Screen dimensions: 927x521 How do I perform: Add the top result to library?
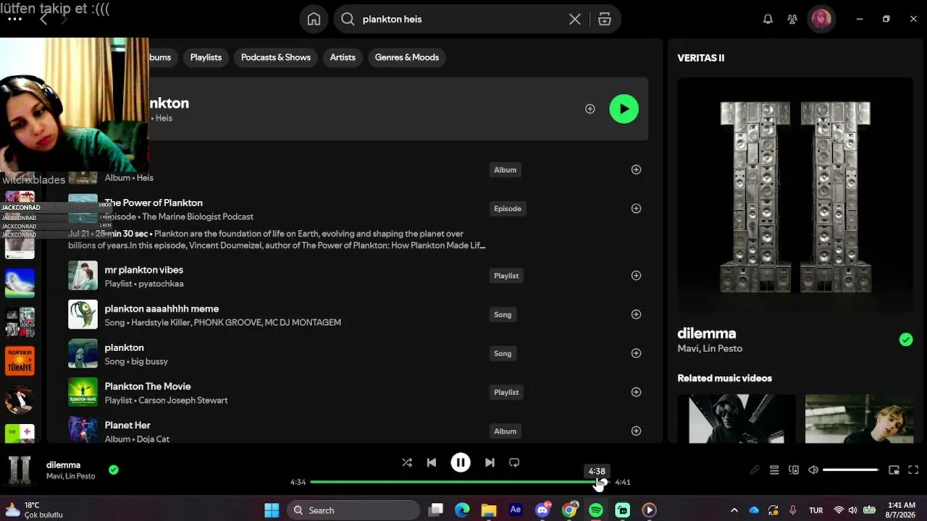[x=590, y=109]
